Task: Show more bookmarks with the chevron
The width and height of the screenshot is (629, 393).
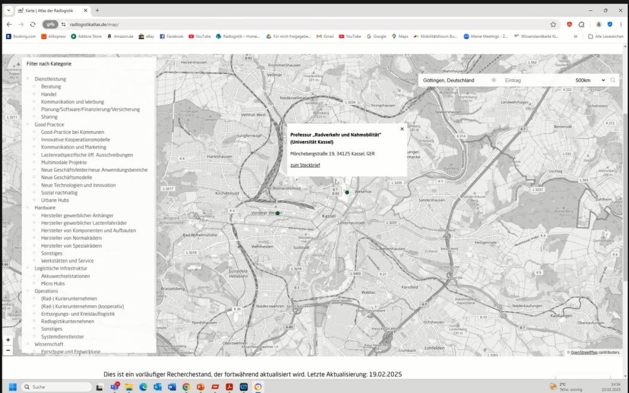Action: (x=576, y=36)
